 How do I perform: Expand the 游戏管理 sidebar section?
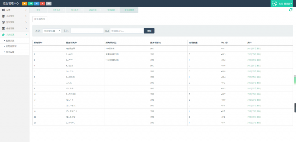coord(14,22)
